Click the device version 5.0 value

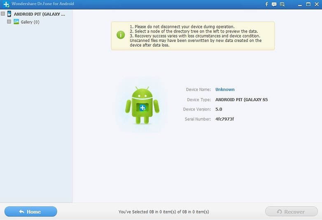pos(219,109)
